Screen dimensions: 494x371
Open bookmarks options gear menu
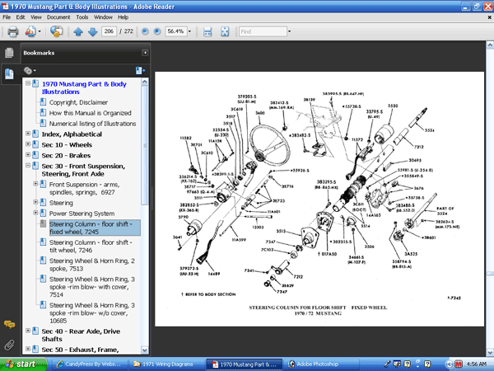tap(30, 71)
